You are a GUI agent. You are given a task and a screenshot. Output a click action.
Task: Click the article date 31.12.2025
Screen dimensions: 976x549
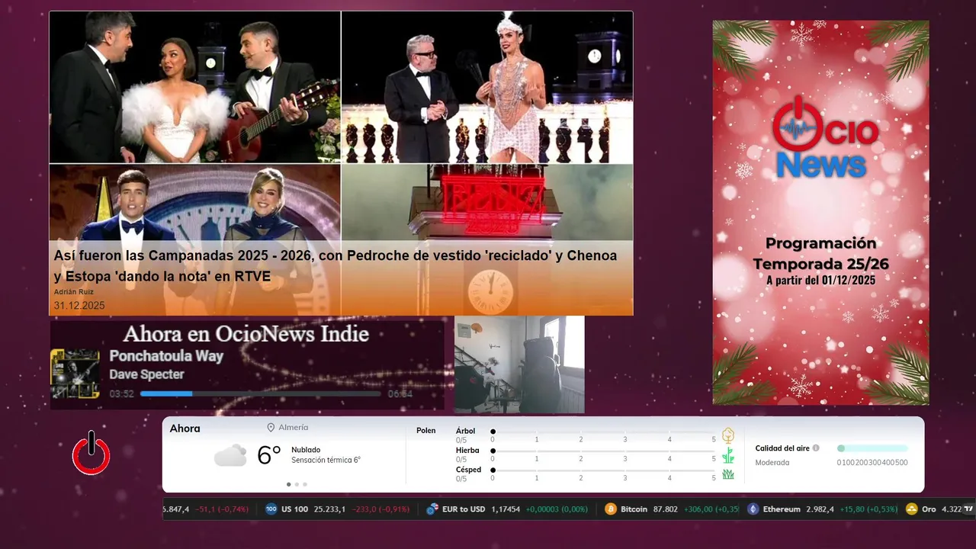click(79, 305)
